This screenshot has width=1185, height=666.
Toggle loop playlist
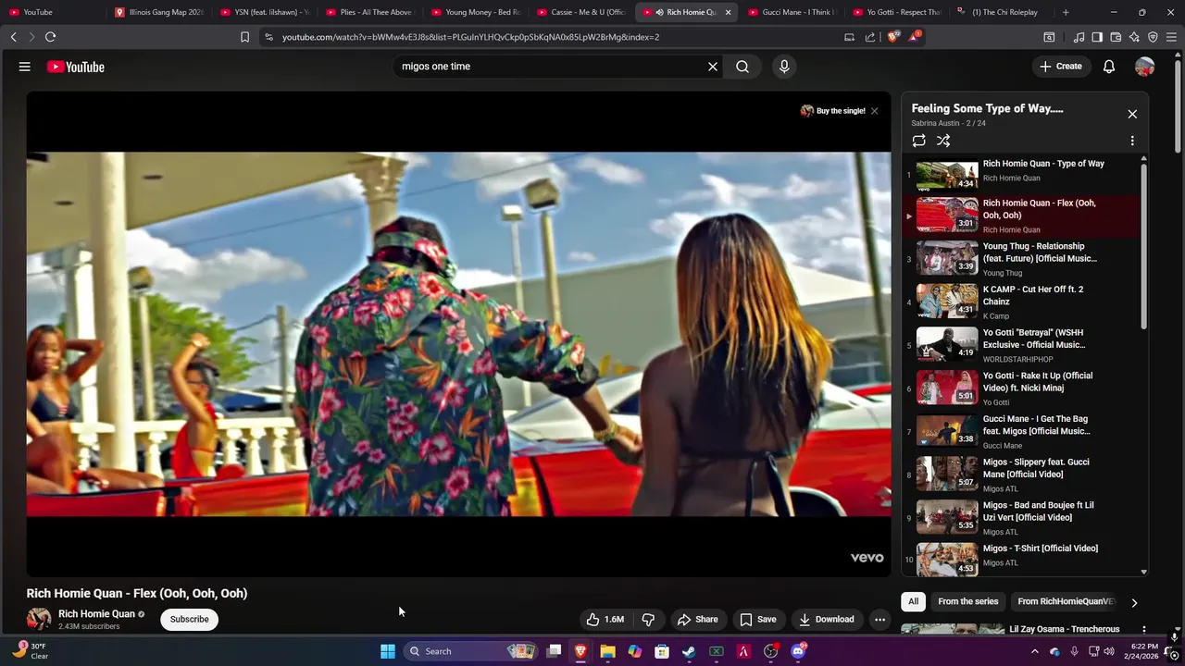(x=918, y=141)
